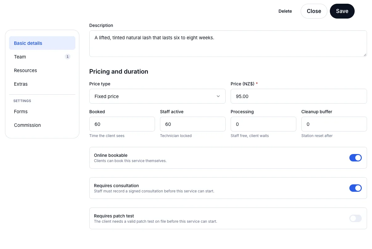Click the 'Pricing and duration' heading
372x249 pixels.
pos(119,71)
